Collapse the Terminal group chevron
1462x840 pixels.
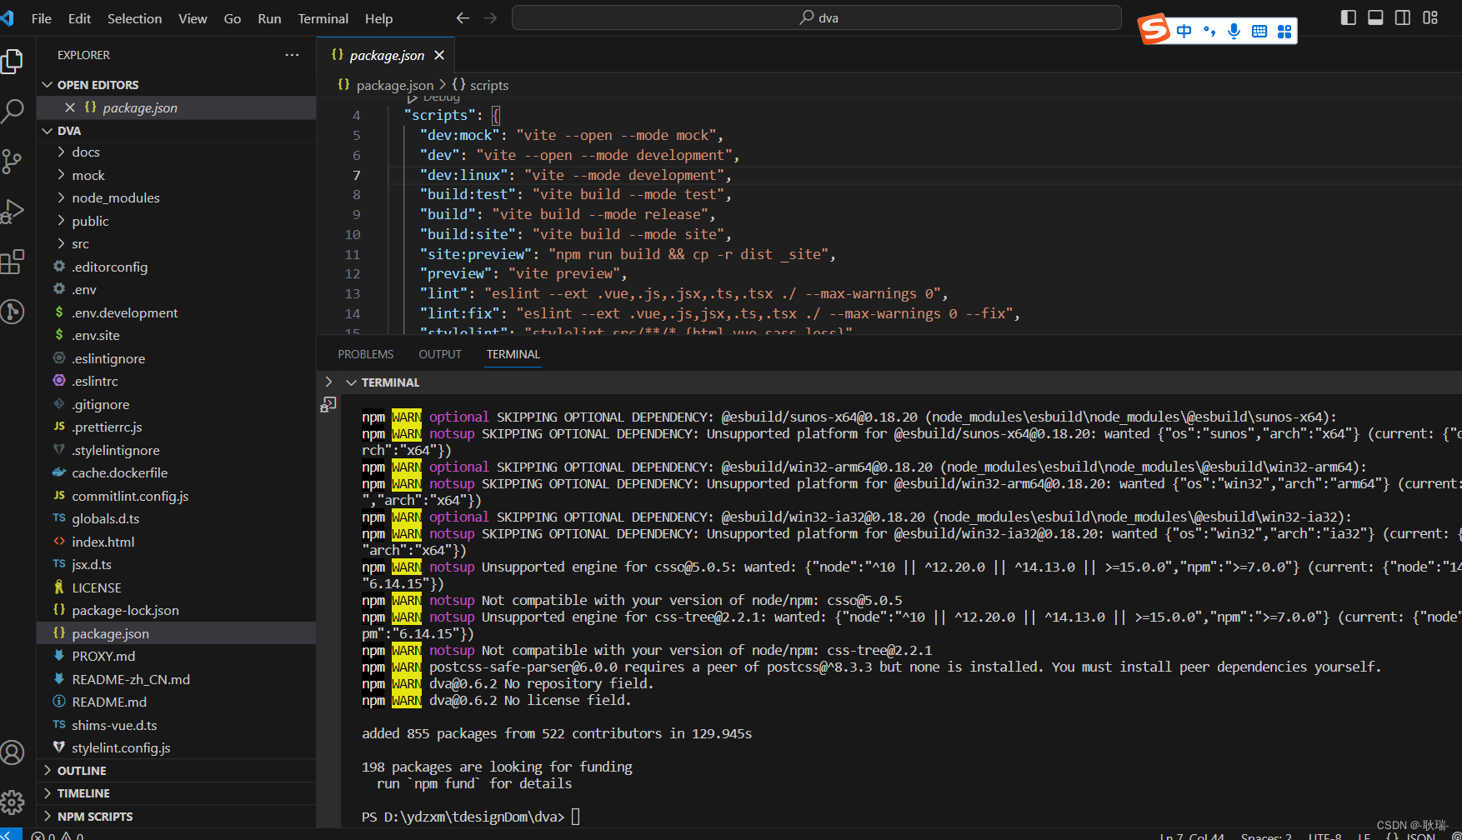click(351, 382)
